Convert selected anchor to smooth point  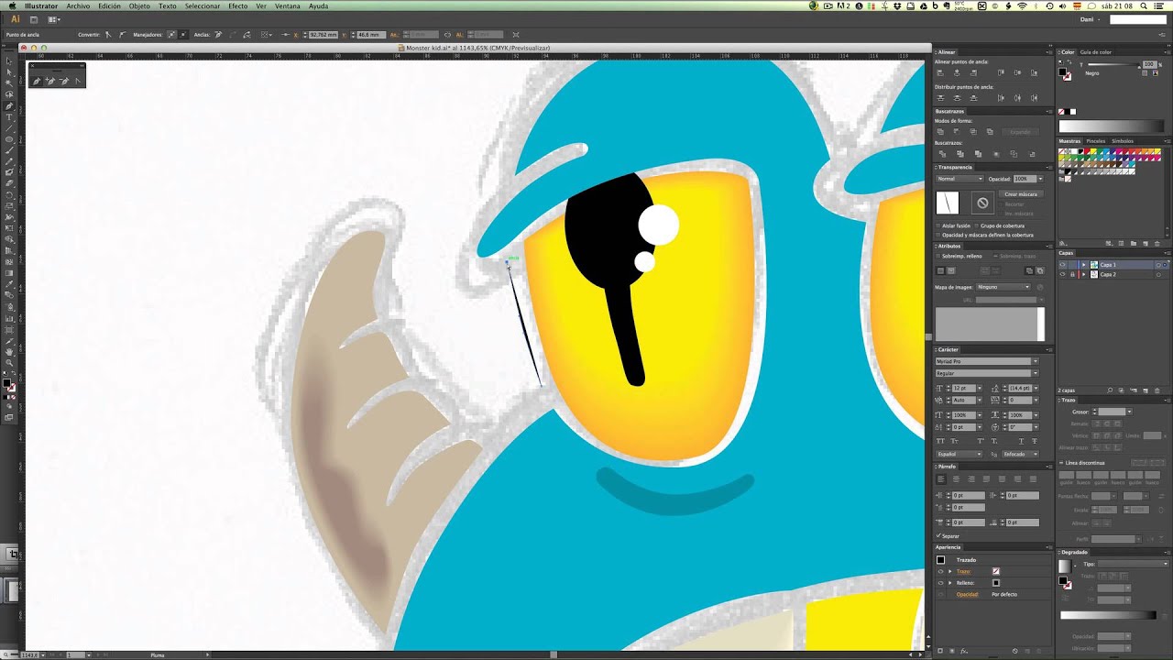pyautogui.click(x=122, y=35)
